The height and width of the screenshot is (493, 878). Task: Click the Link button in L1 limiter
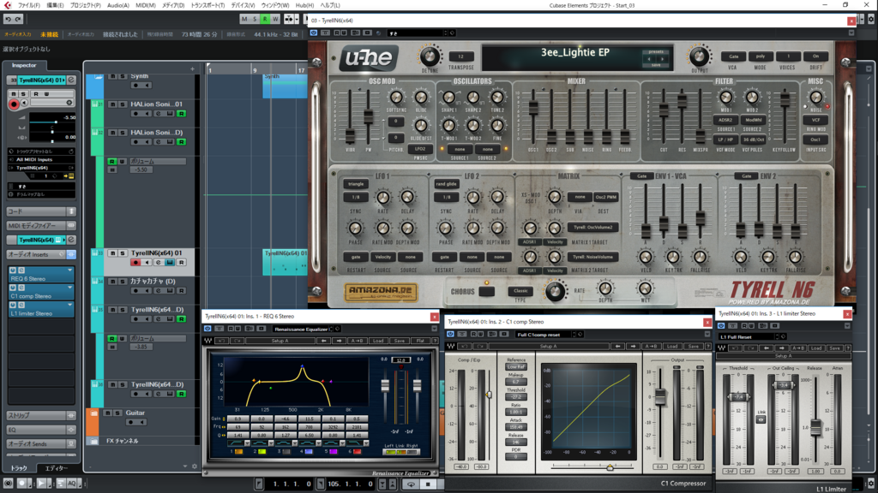tap(761, 419)
